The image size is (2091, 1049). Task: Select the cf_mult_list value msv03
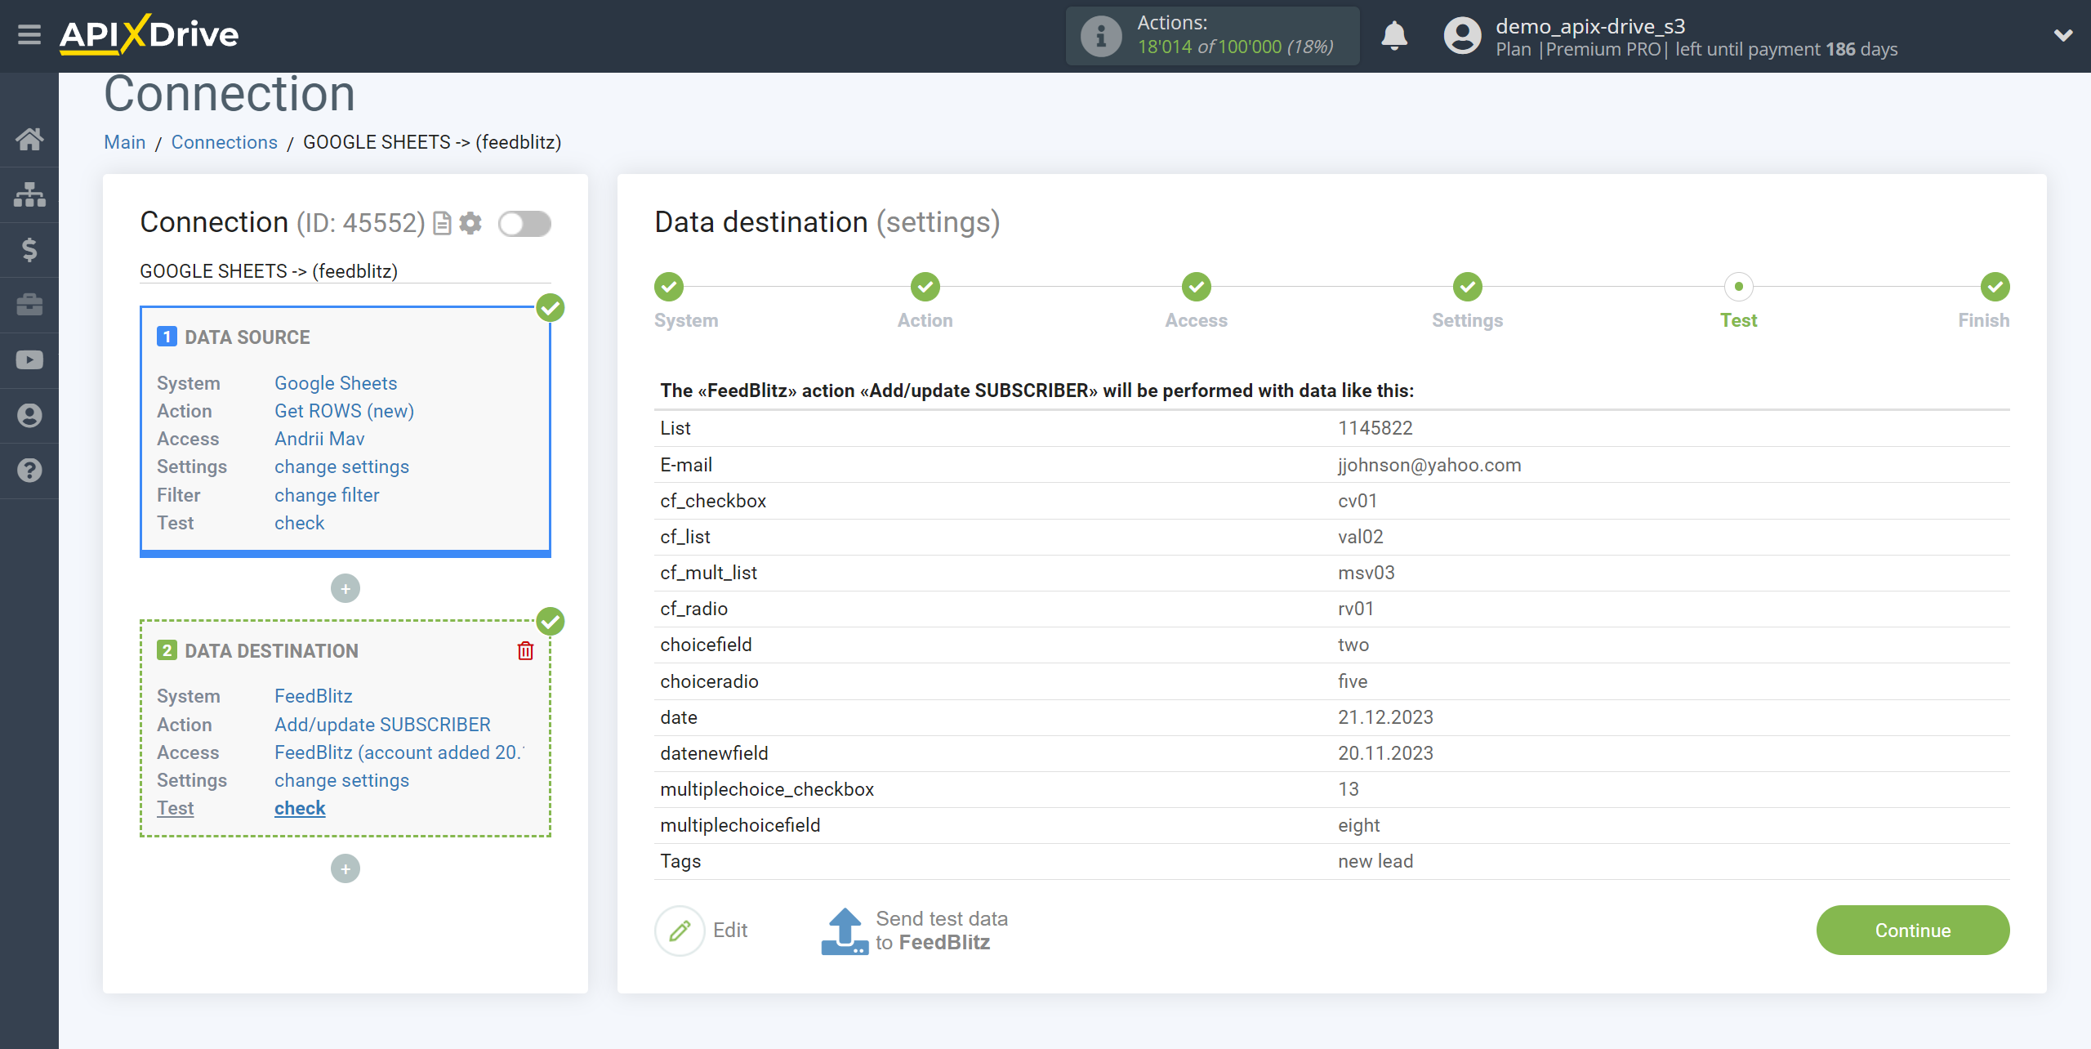[x=1367, y=573]
